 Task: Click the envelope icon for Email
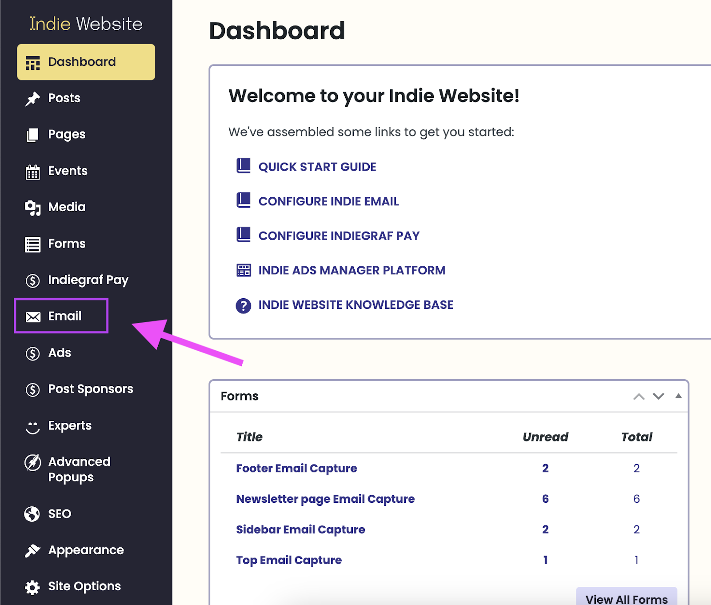(x=33, y=317)
